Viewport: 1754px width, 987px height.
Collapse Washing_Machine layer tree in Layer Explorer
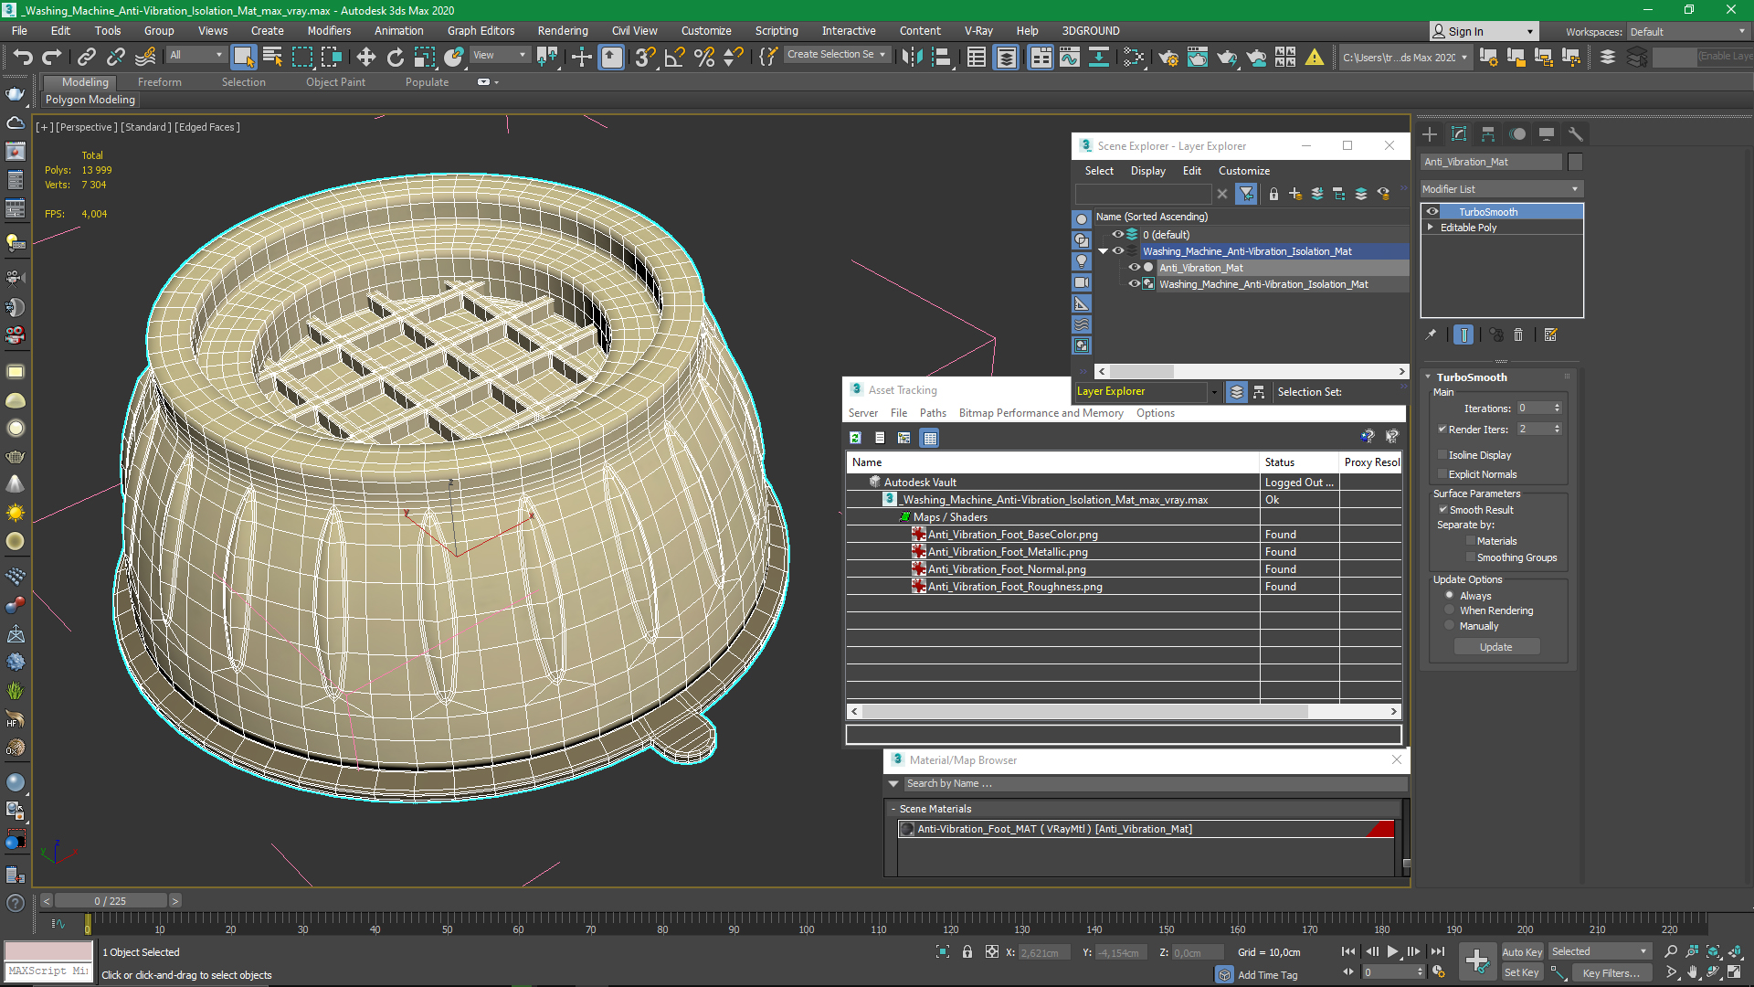pyautogui.click(x=1103, y=251)
